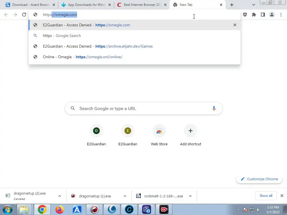Click the Chrome taskbar icon
This screenshot has width=287, height=215.
(42, 209)
